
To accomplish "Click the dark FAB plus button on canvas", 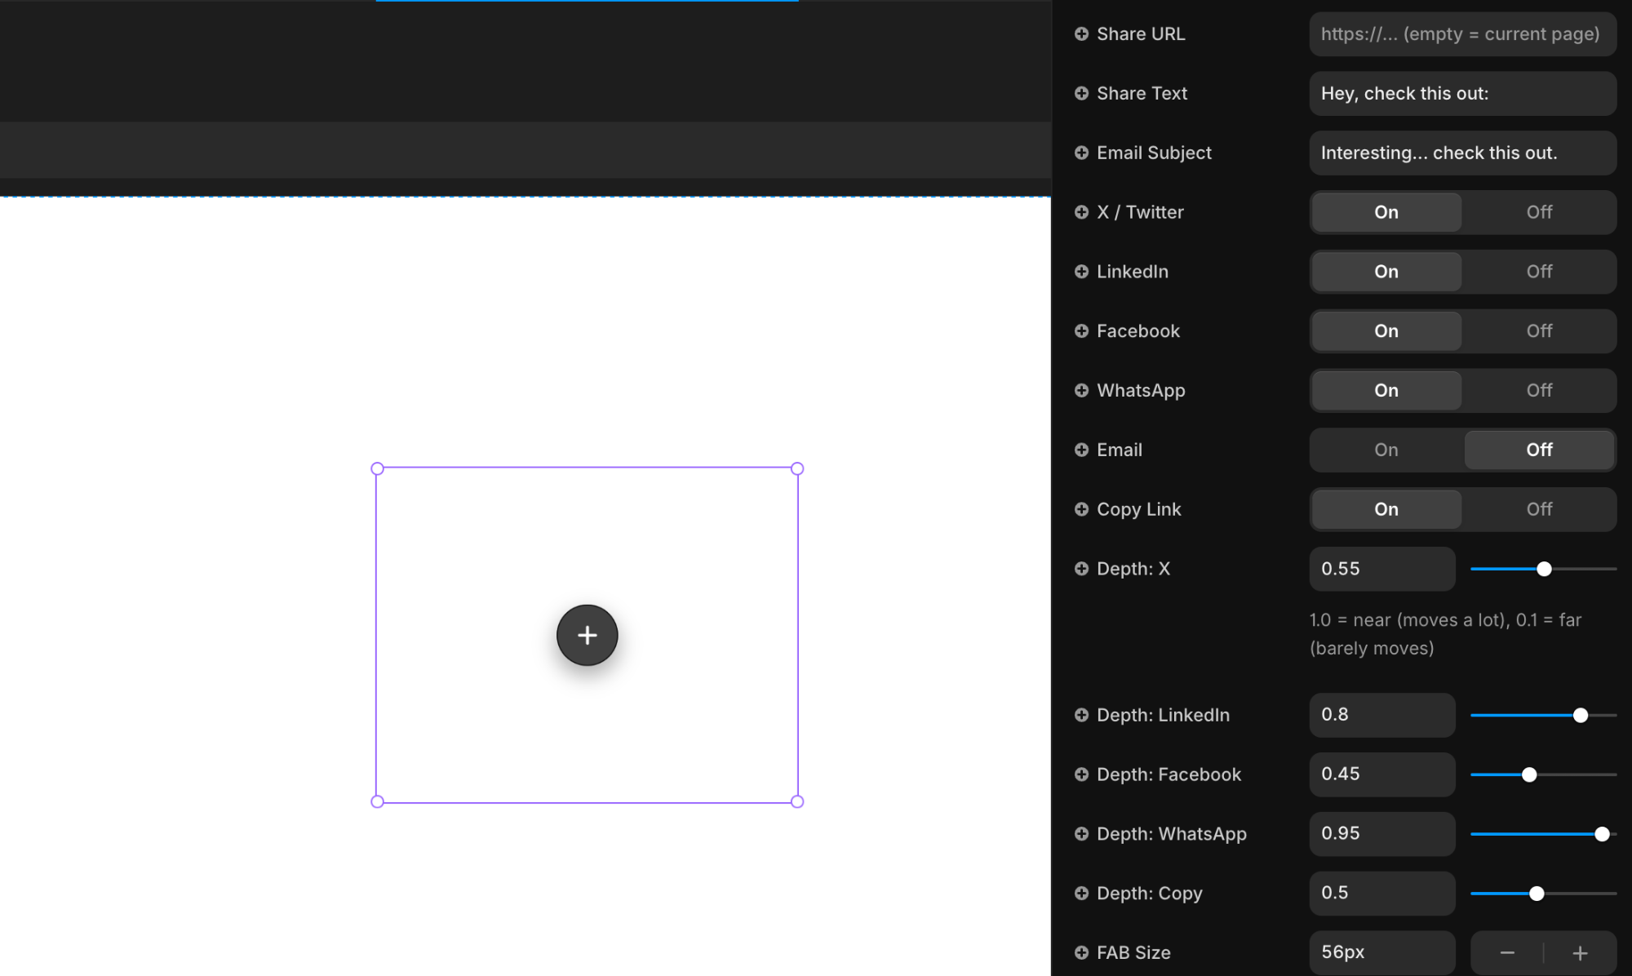I will click(x=587, y=635).
